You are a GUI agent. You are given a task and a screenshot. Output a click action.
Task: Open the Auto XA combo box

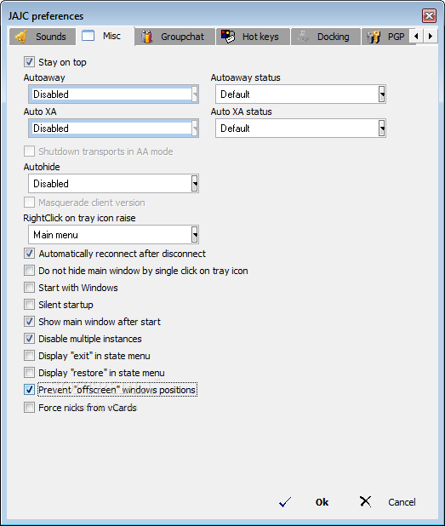113,129
